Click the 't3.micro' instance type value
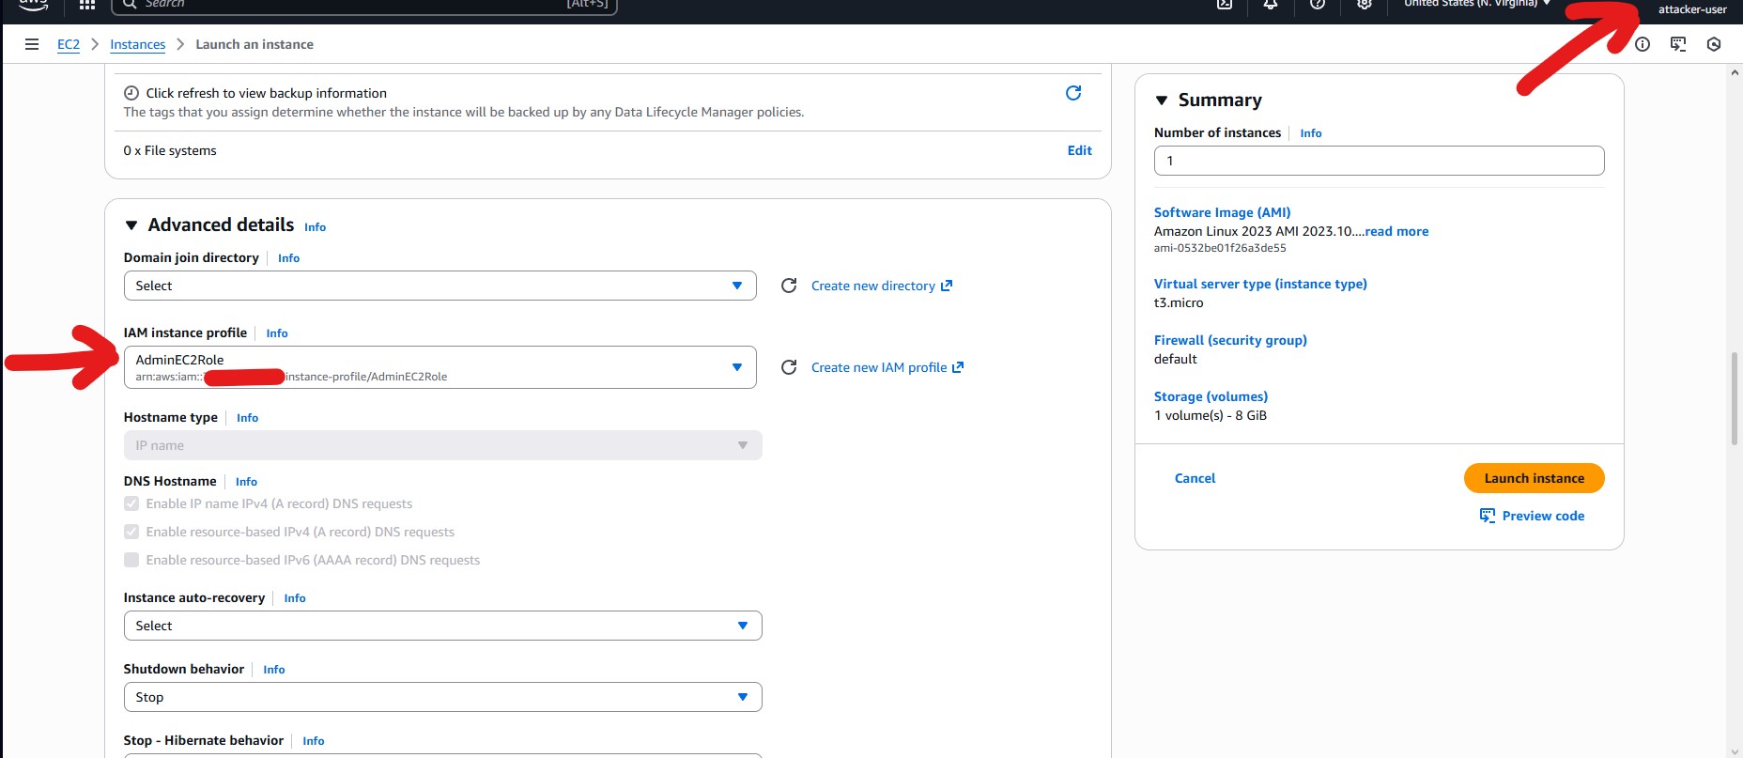 [x=1179, y=302]
